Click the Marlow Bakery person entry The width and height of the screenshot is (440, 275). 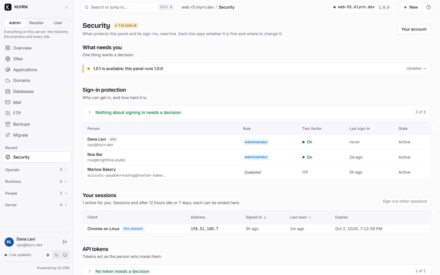(101, 169)
